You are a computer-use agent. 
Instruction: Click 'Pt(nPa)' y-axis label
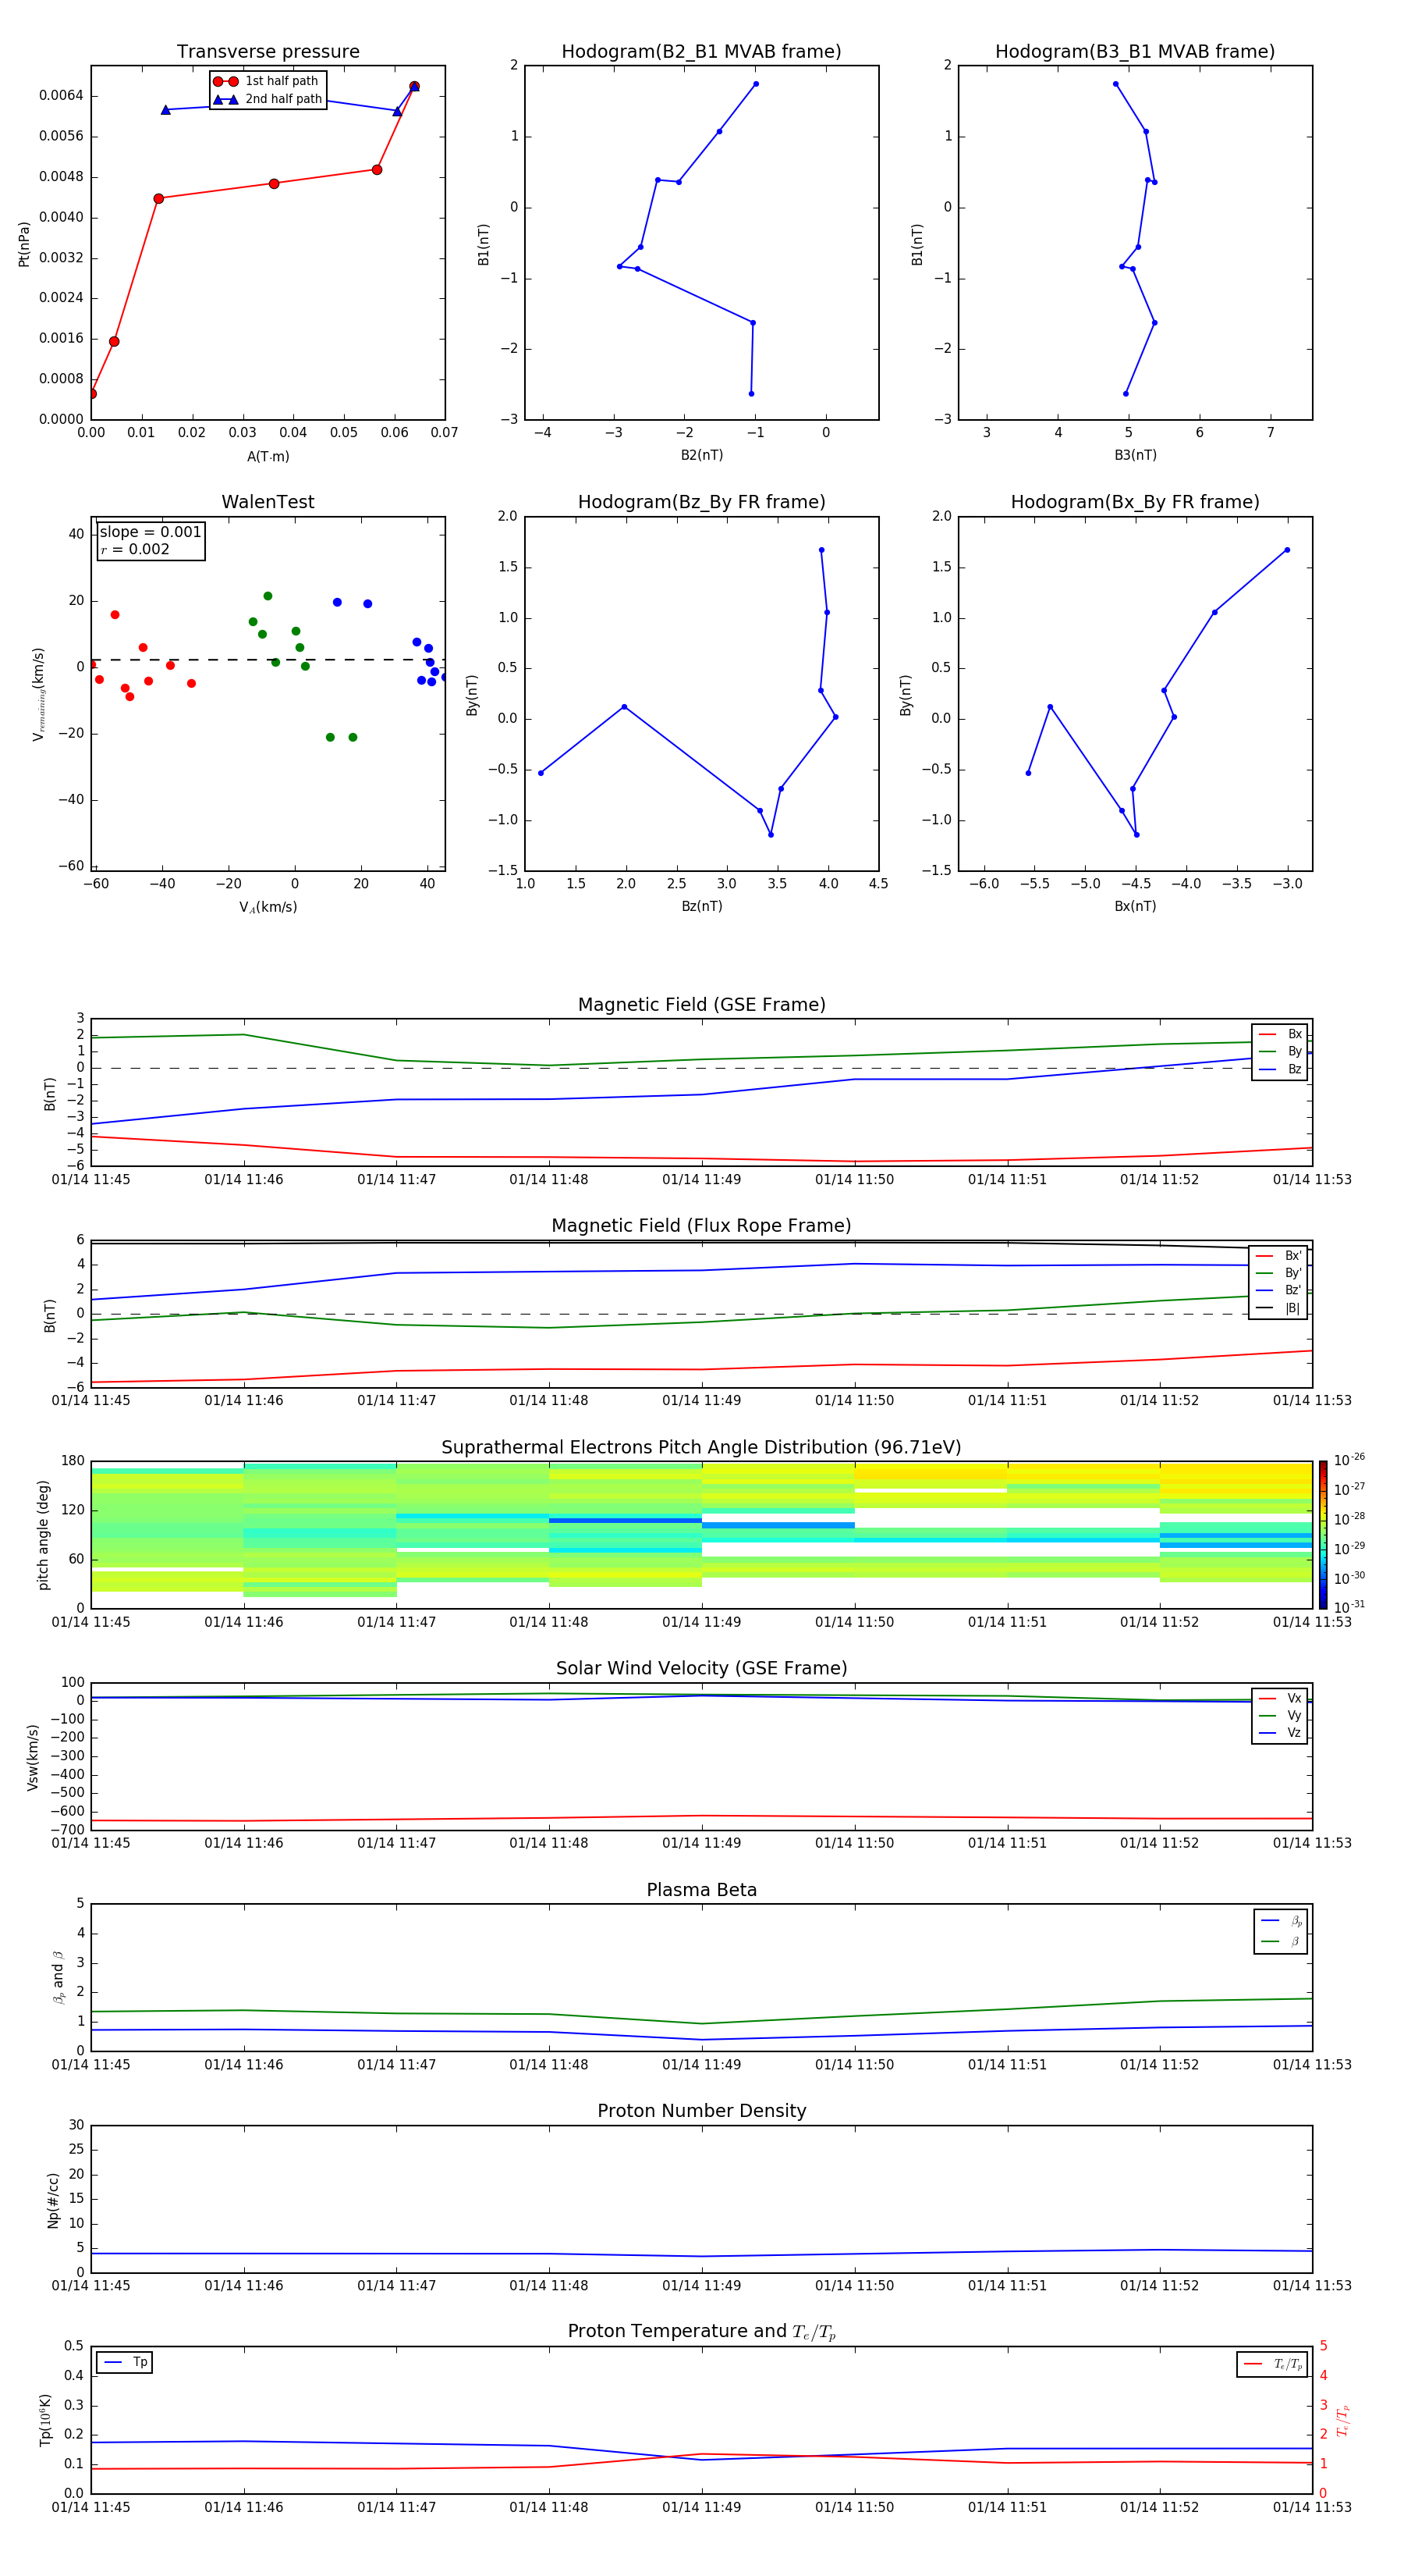point(24,244)
